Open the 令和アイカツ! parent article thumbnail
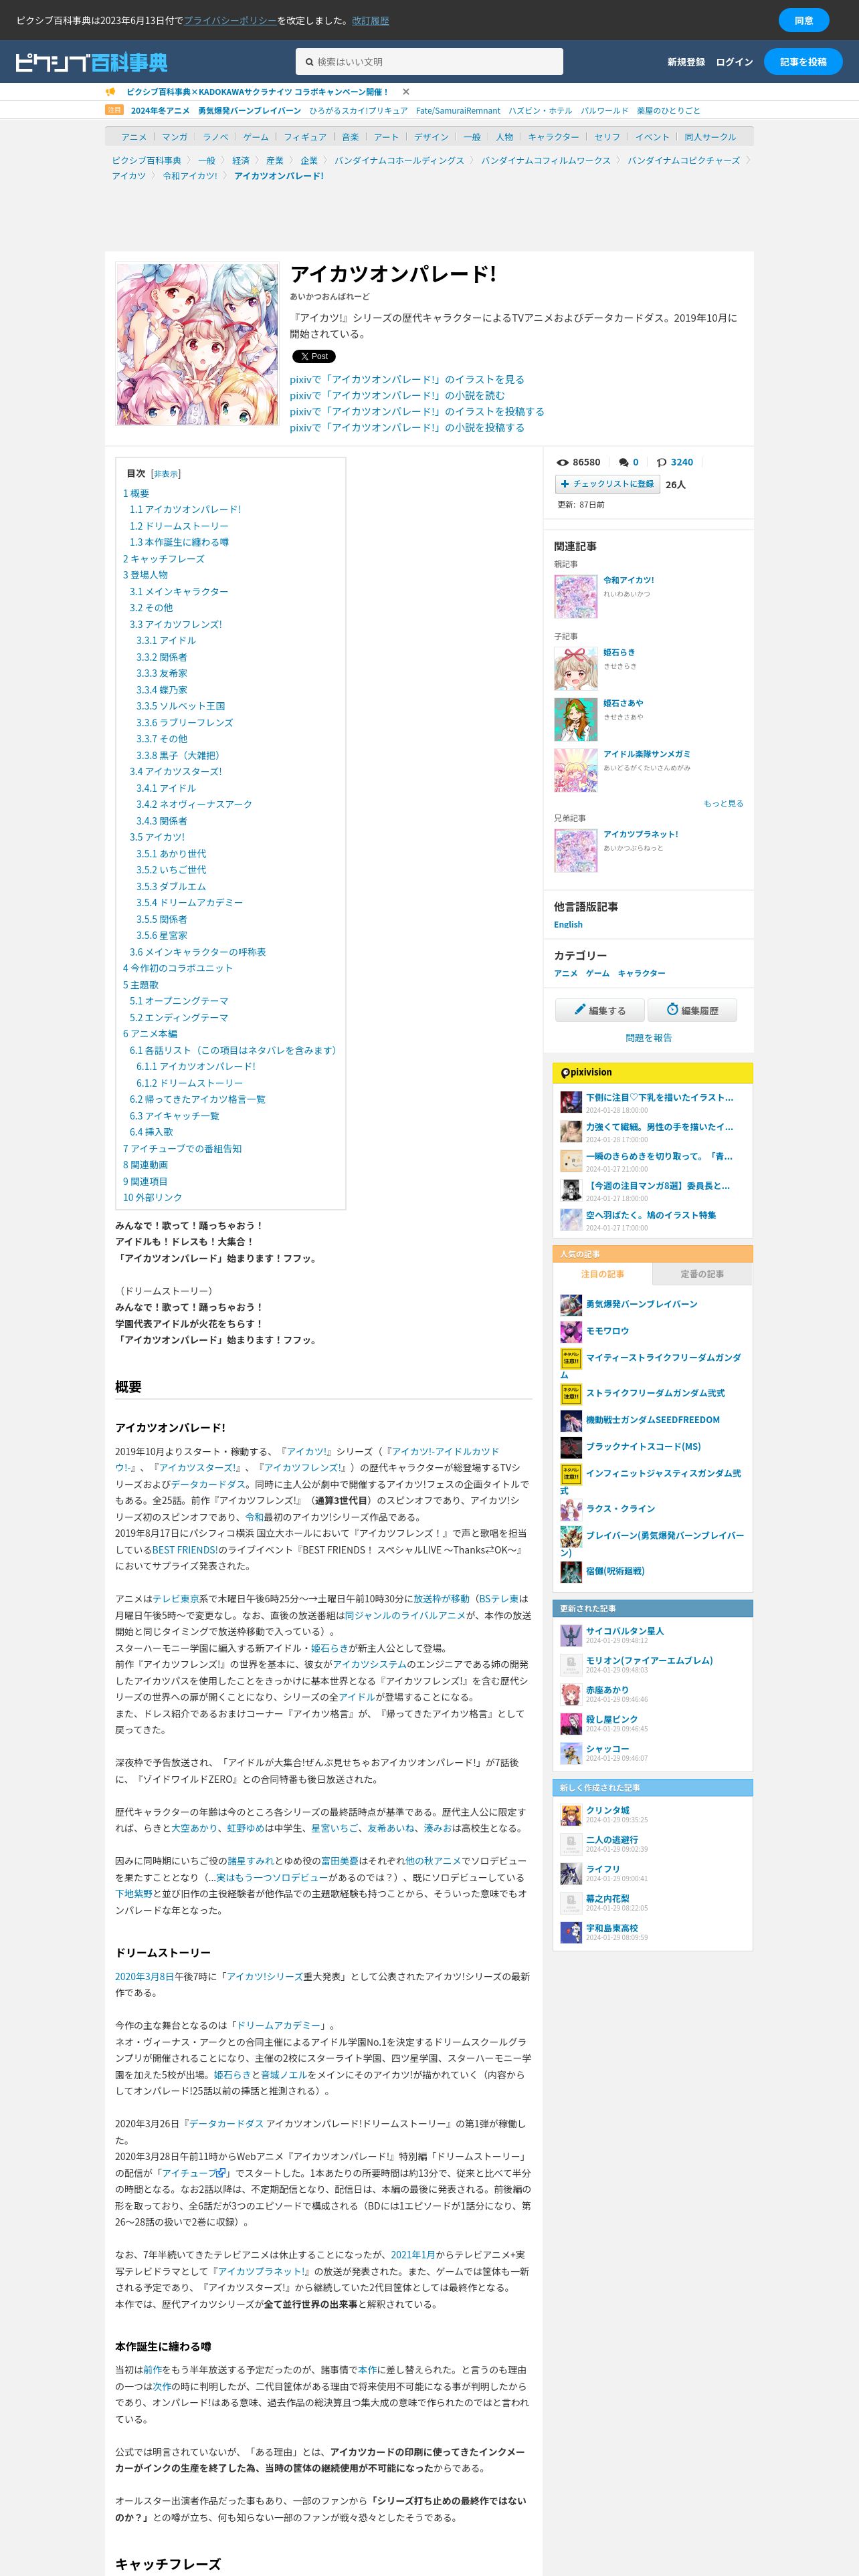The width and height of the screenshot is (859, 2576). click(x=576, y=597)
